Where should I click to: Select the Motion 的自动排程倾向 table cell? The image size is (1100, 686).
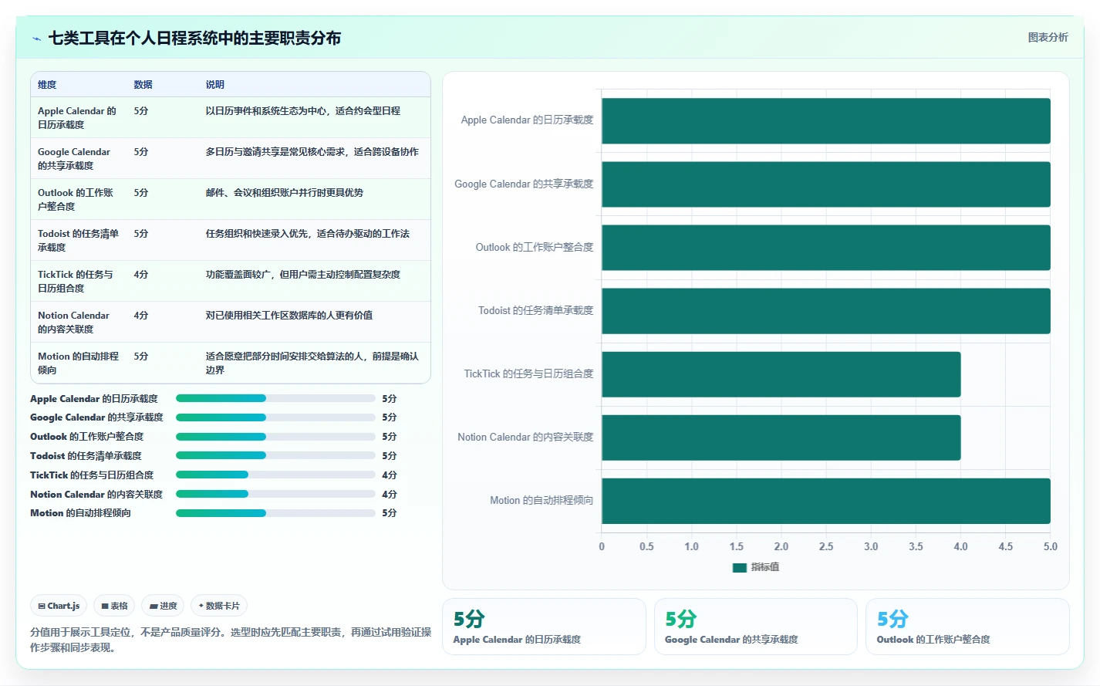79,363
